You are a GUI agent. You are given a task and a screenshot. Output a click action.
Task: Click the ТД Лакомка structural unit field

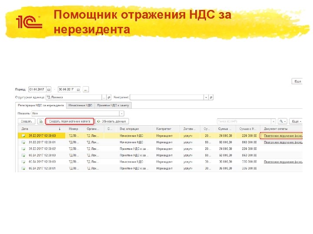[x=73, y=97]
